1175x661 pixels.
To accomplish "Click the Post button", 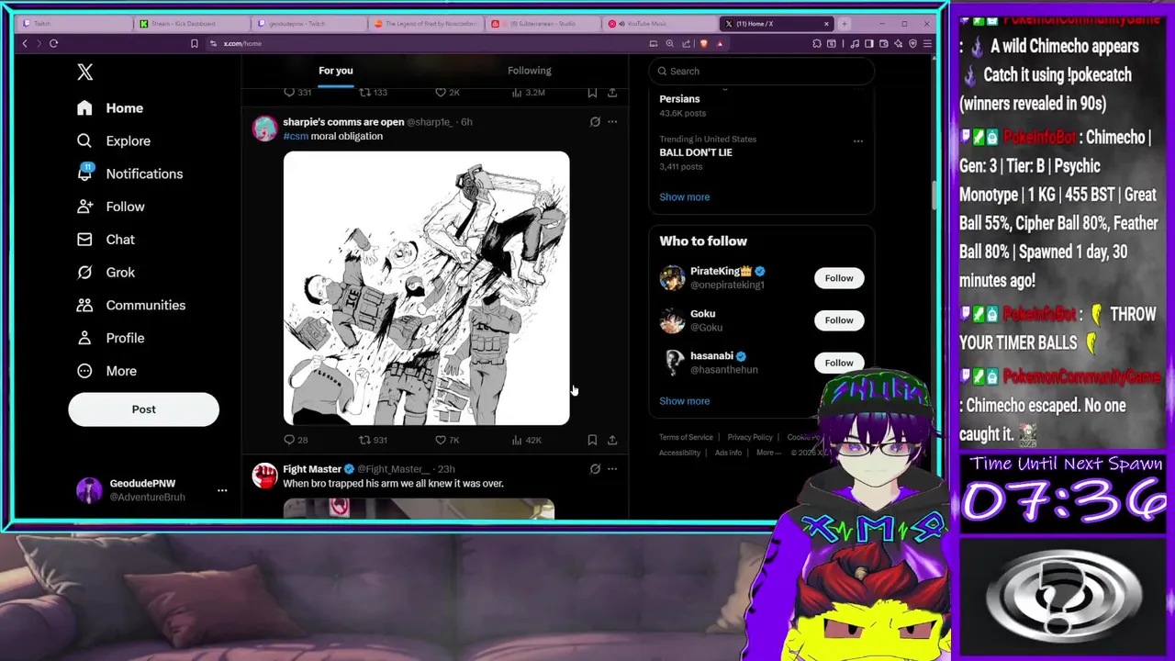I will [x=144, y=409].
